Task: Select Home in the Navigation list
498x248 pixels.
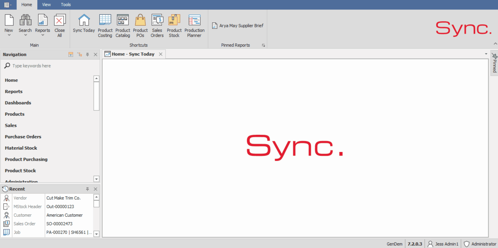Action: coord(11,80)
